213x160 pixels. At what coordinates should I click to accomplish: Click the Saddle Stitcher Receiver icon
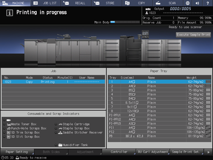click(x=60, y=133)
